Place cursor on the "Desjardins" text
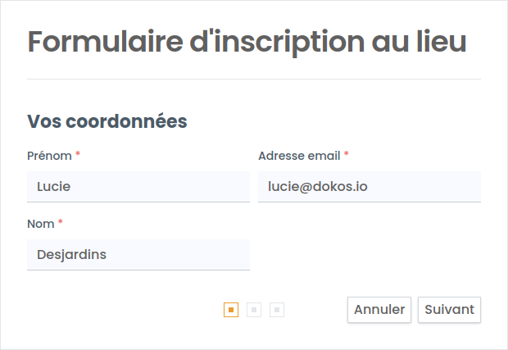 click(x=71, y=255)
